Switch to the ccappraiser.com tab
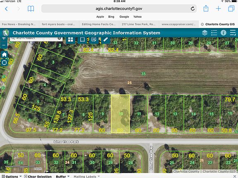 178,24
